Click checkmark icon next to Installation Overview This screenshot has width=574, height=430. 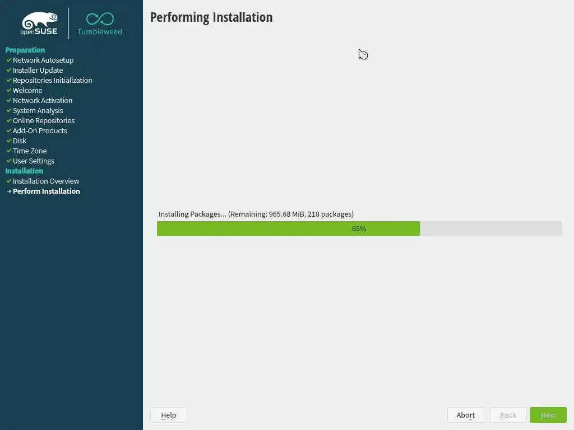(x=9, y=181)
